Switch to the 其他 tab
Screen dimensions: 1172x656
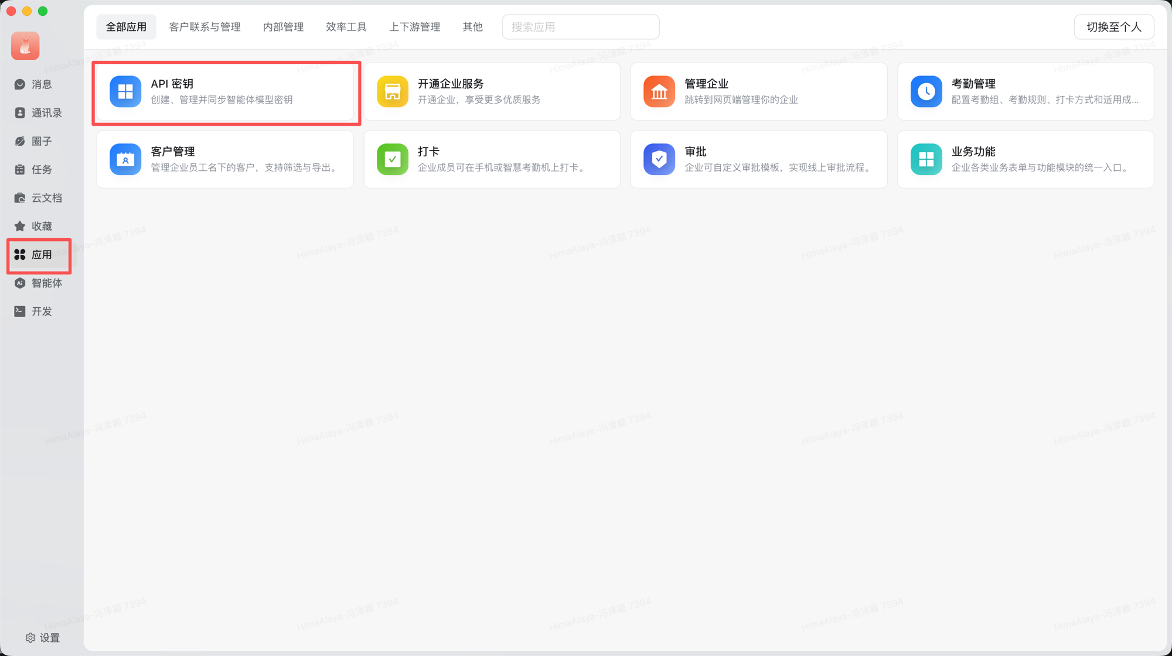click(x=472, y=27)
